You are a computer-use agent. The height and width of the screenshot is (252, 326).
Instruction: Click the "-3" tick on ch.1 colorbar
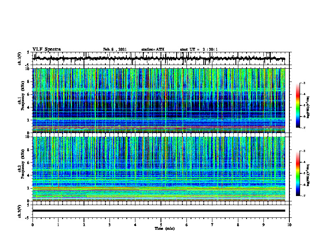click(x=303, y=83)
